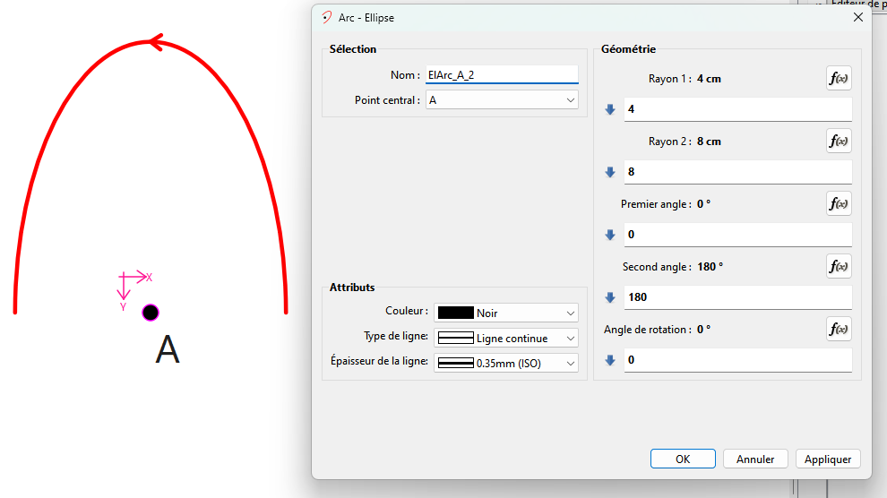Click blue arrow beside Premier angle field
This screenshot has height=498, width=887.
610,235
